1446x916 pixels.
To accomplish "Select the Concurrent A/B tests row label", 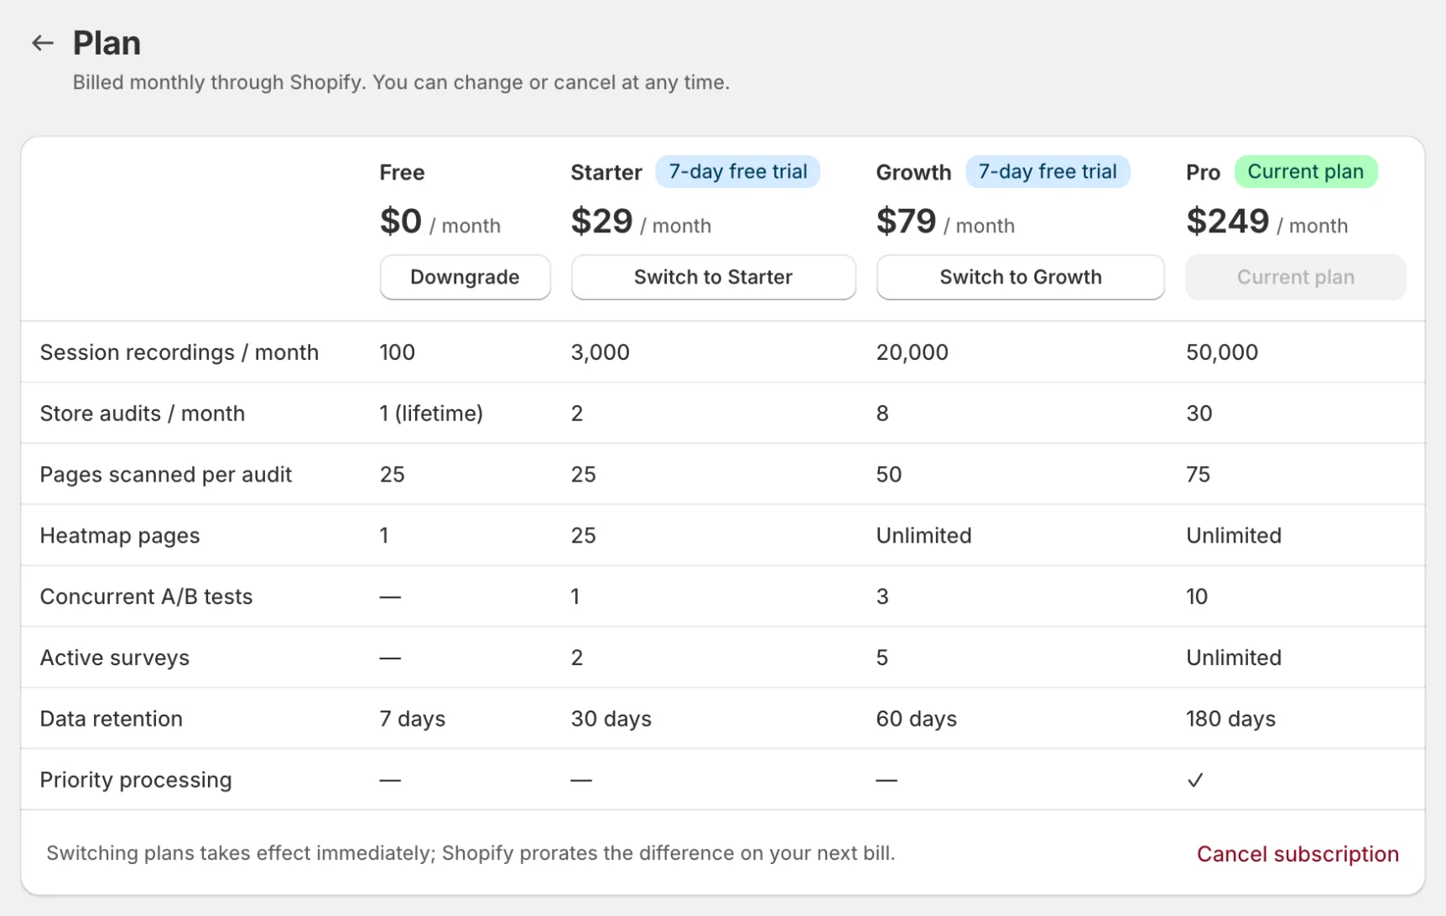I will click(146, 596).
